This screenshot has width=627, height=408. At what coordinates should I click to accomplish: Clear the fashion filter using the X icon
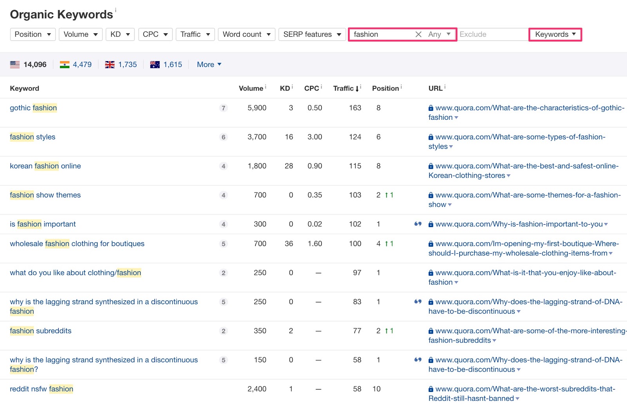pyautogui.click(x=418, y=34)
